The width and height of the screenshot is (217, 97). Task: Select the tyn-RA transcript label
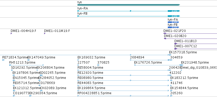click(83, 8)
